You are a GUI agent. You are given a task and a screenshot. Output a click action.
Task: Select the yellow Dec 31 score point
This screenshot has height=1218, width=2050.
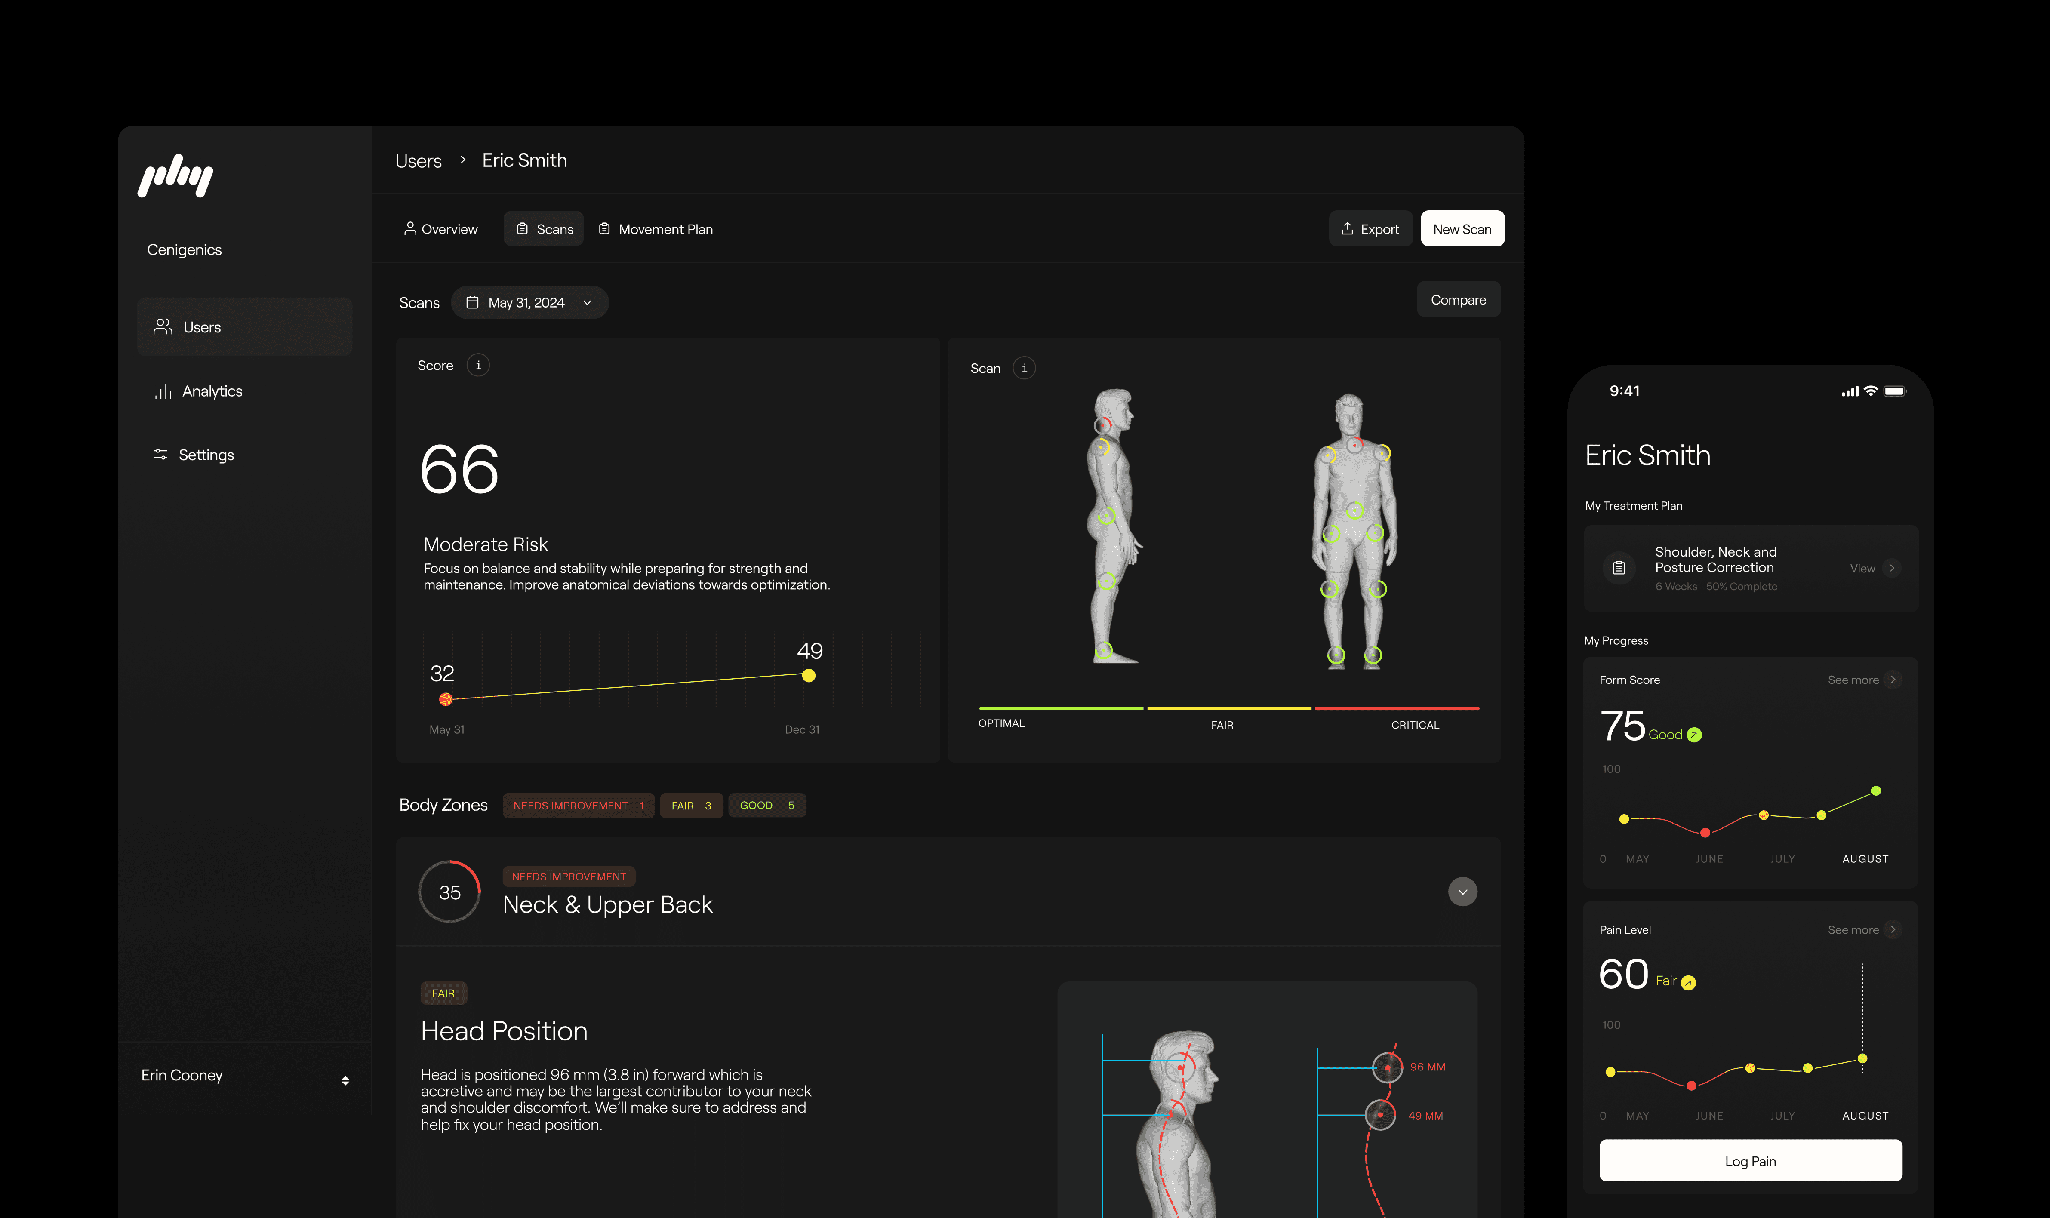809,676
